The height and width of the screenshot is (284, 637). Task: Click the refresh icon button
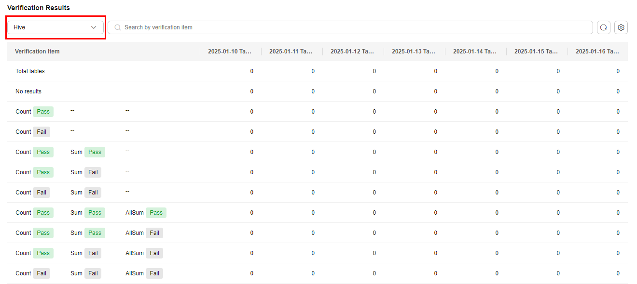(x=604, y=27)
